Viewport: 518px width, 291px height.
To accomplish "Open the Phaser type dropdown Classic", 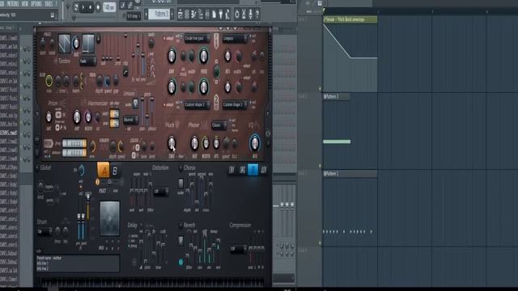I will click(219, 125).
